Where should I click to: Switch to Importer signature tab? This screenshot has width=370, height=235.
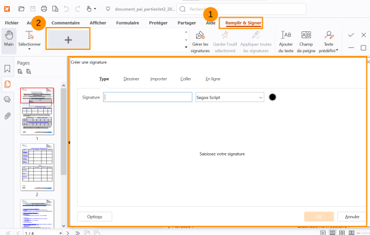tap(158, 79)
